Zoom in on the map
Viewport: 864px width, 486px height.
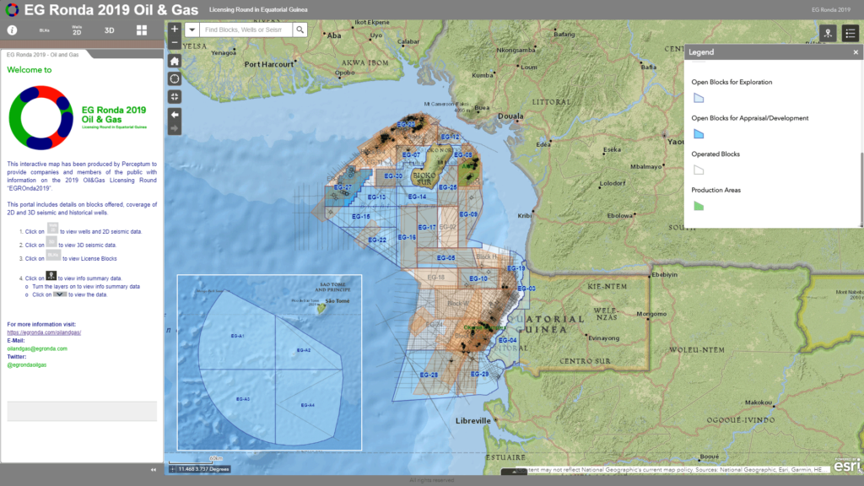click(x=175, y=30)
